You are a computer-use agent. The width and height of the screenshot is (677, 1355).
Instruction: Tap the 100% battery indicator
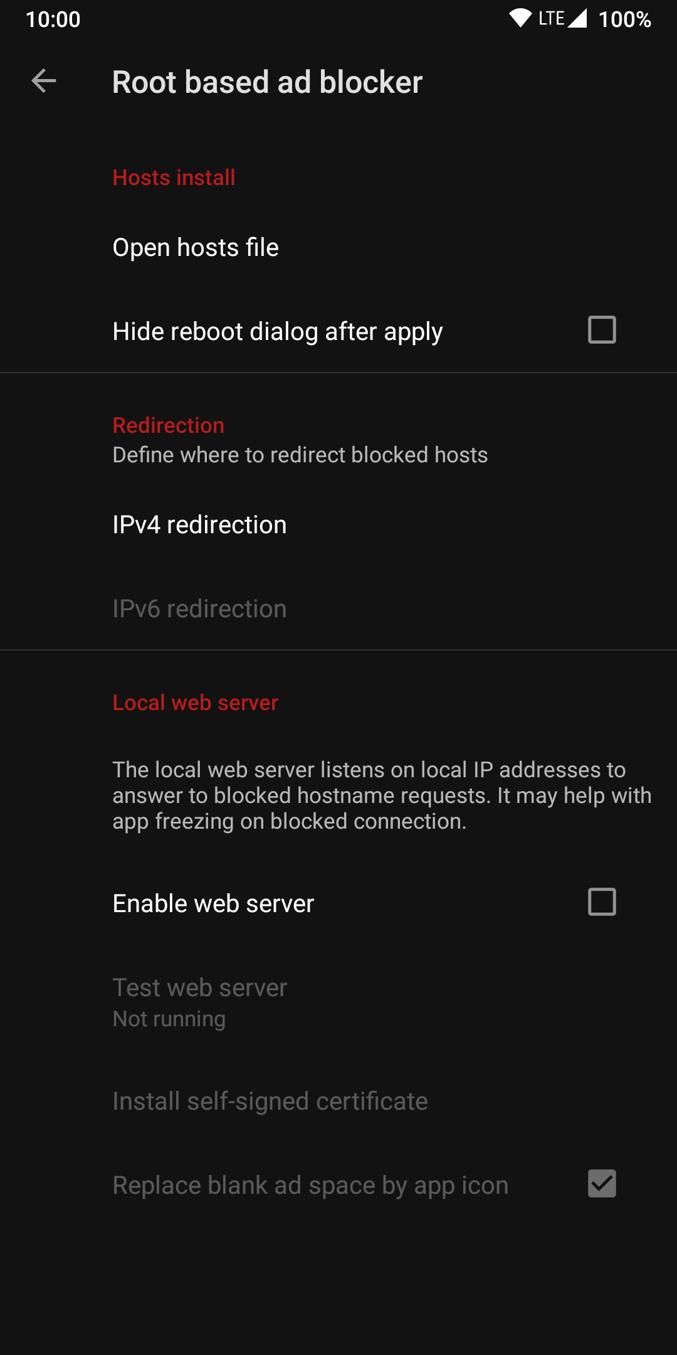(x=624, y=19)
